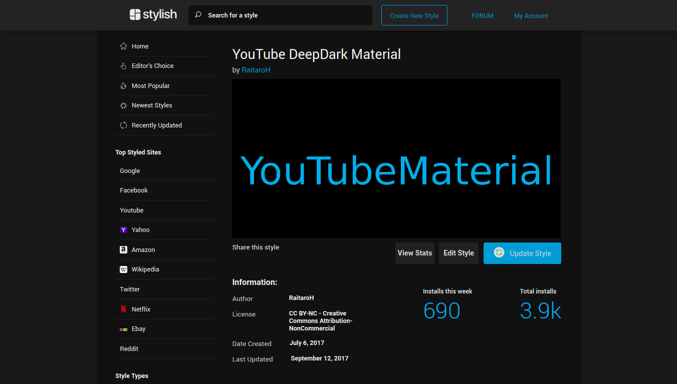The image size is (677, 384).
Task: Click the Wikipedia site icon
Action: [123, 269]
